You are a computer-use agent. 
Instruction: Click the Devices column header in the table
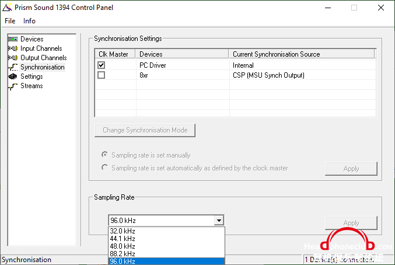182,54
